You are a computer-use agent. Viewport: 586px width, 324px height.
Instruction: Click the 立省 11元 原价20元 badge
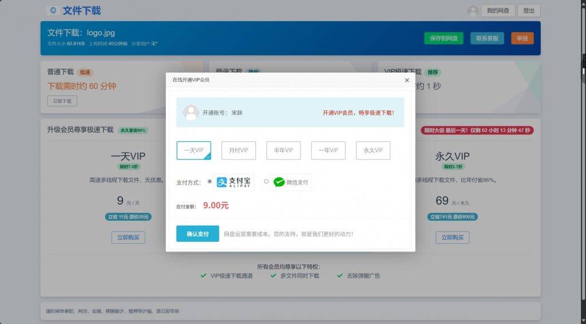coord(128,217)
